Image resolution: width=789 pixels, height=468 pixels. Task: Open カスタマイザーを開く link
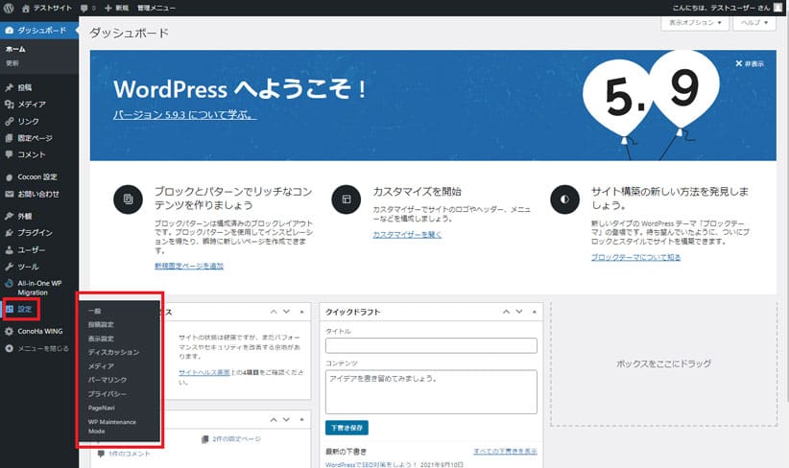[x=407, y=235]
